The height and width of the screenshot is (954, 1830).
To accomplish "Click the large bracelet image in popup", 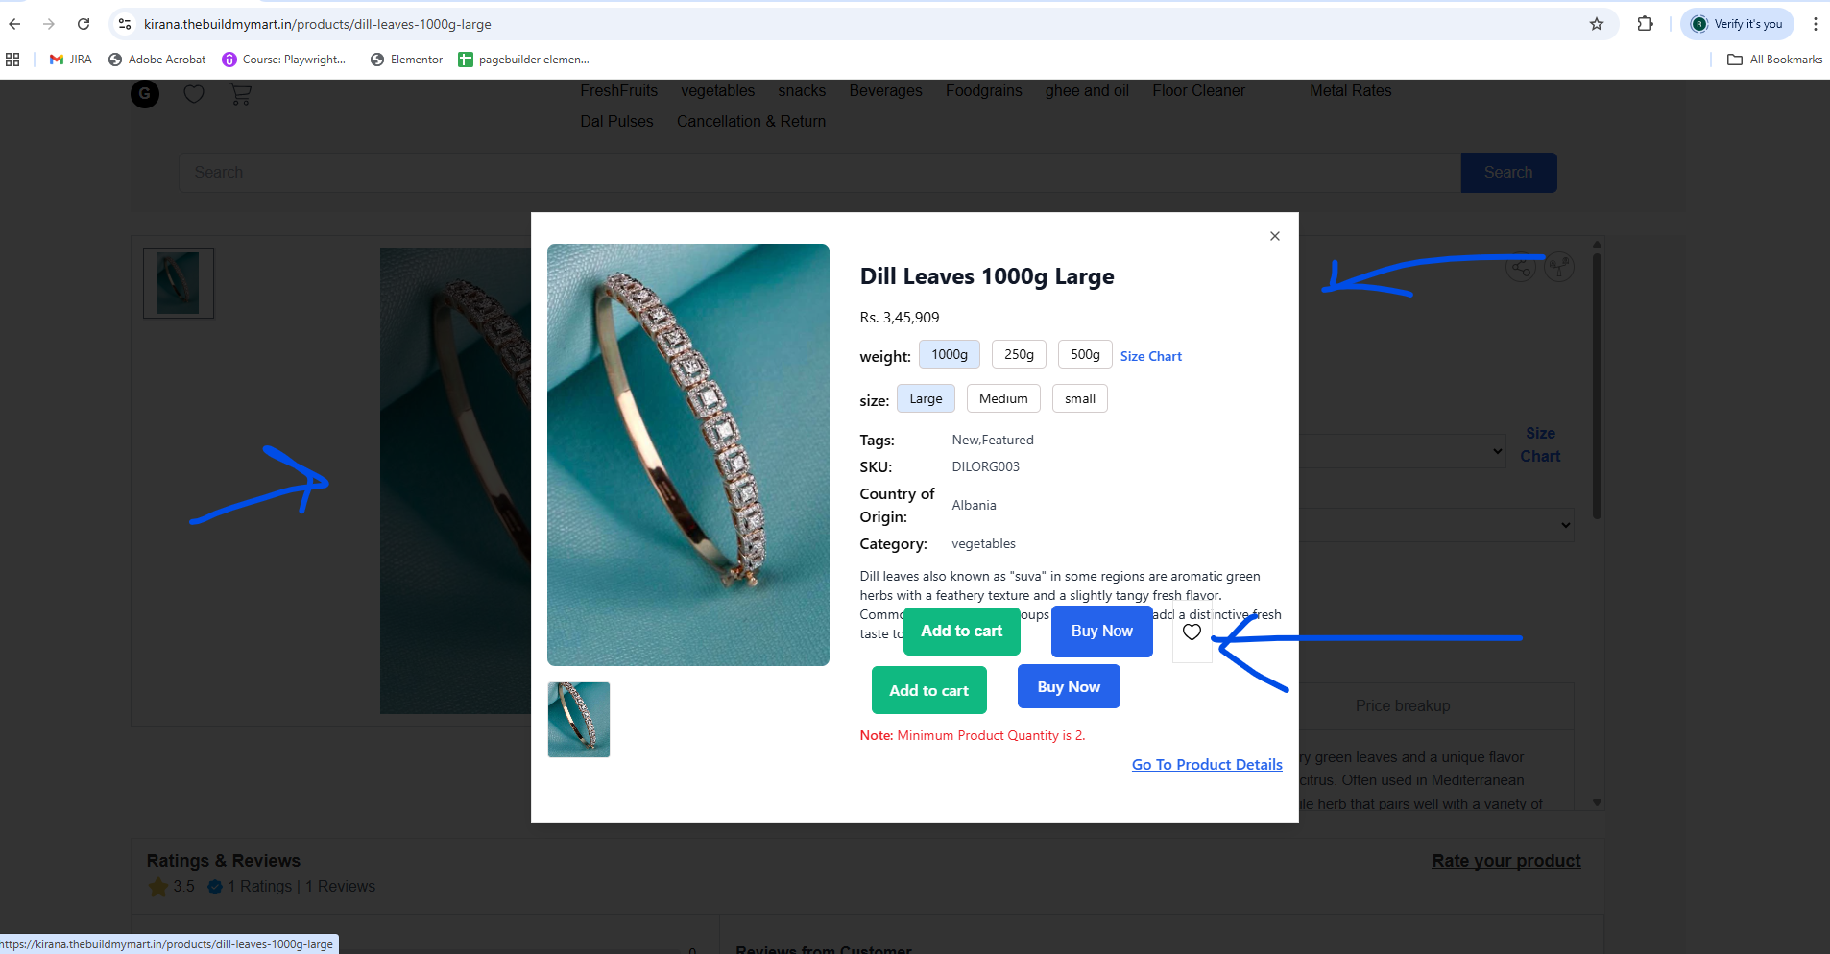I will point(688,455).
